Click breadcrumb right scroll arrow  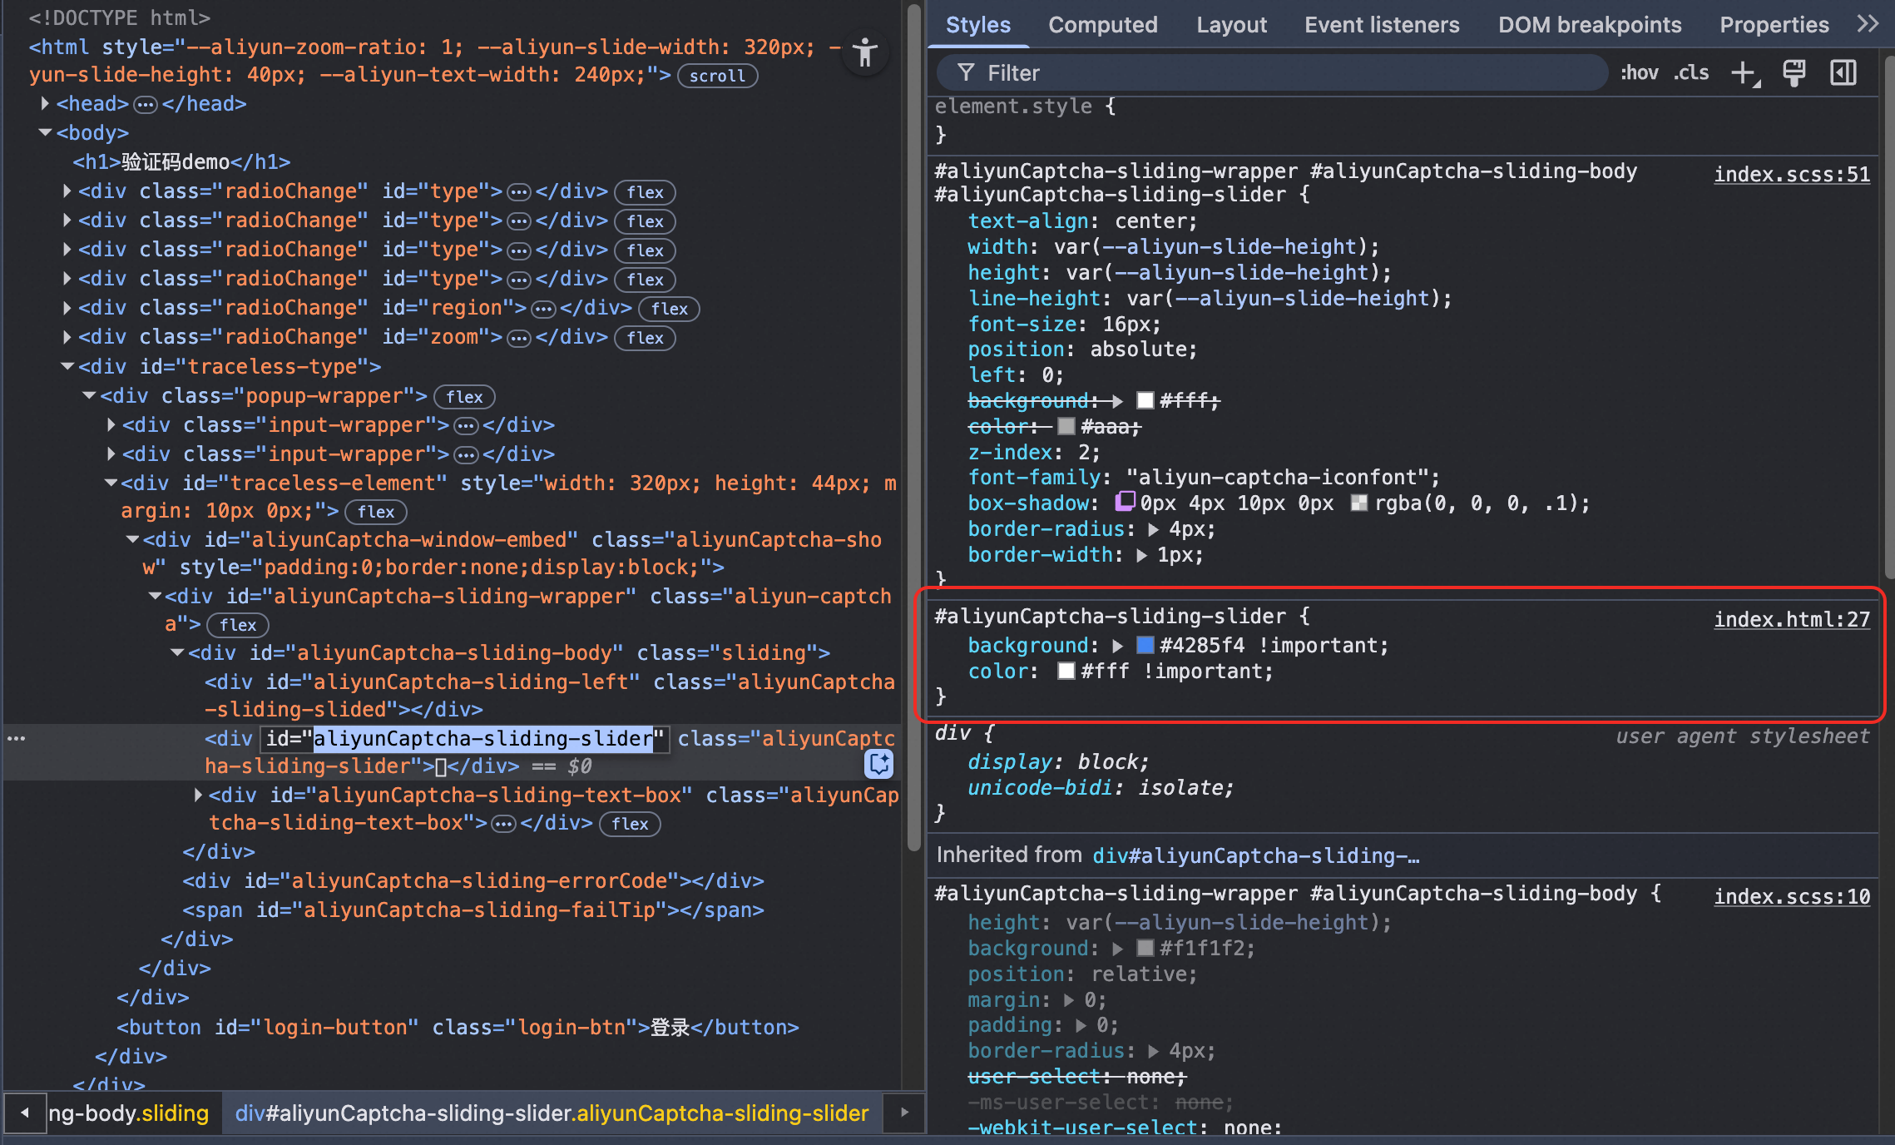point(904,1113)
